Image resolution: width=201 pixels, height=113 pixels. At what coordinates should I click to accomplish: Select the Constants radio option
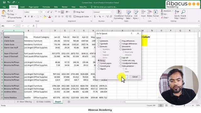[99, 44]
